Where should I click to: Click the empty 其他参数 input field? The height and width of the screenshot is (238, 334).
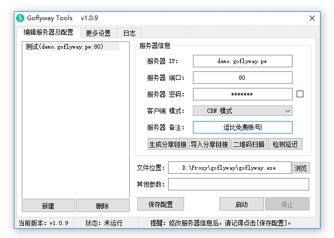(x=238, y=184)
